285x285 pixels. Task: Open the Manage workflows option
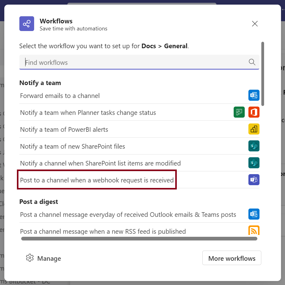(43, 258)
